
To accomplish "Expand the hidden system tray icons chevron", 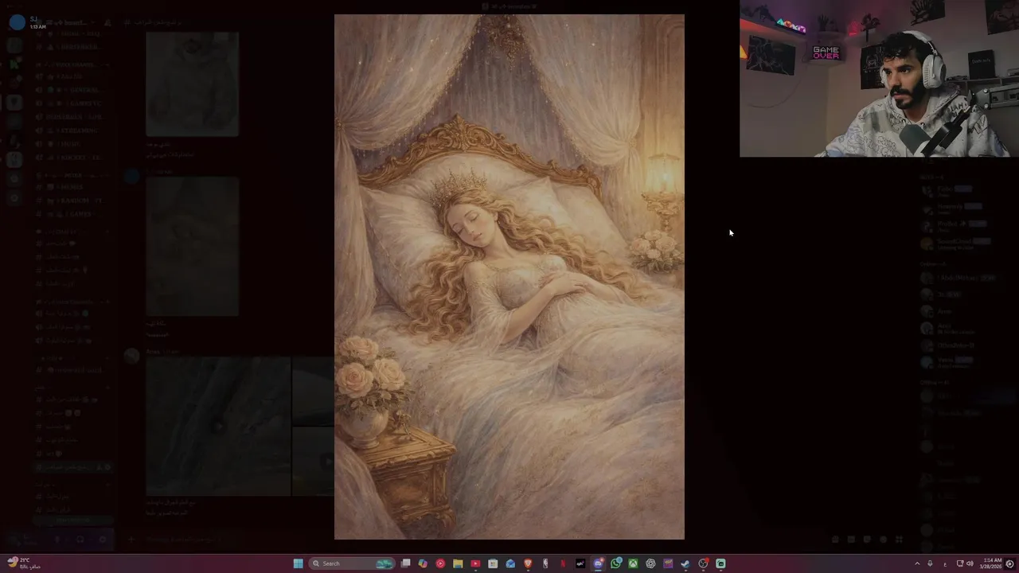I will [x=917, y=563].
